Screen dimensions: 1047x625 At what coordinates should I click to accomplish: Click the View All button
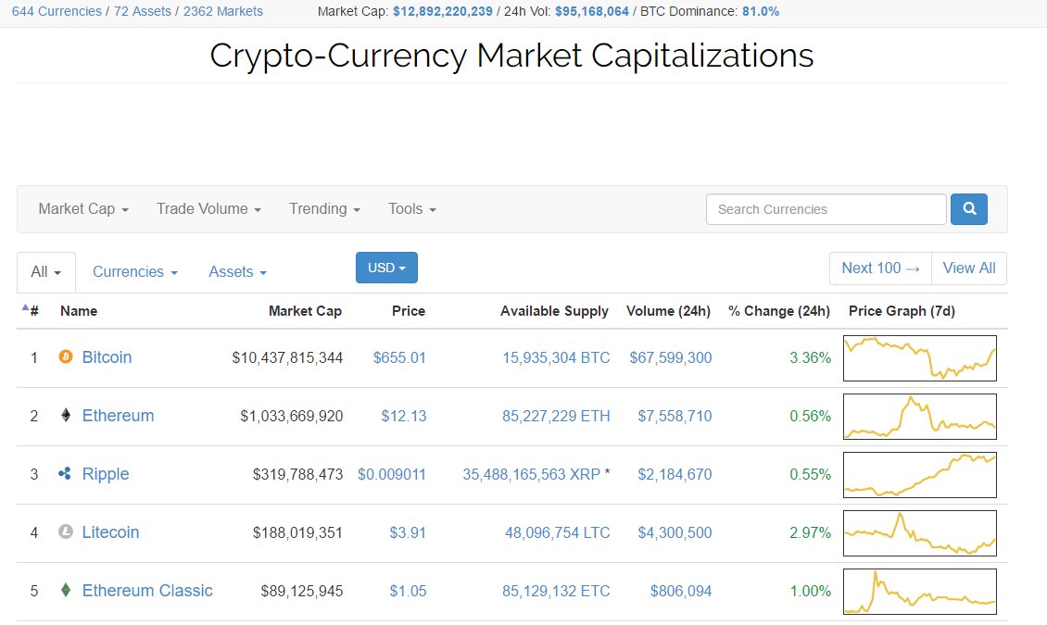click(969, 269)
